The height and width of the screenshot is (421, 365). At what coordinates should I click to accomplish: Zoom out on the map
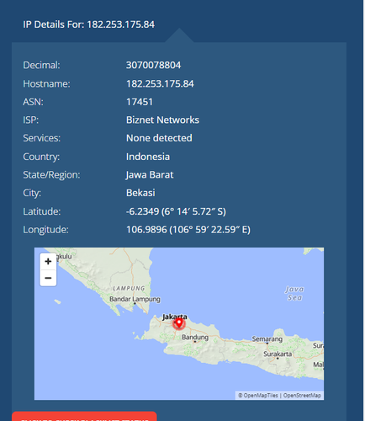point(48,278)
